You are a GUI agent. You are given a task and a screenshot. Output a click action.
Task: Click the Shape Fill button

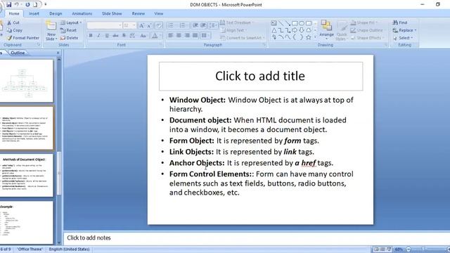point(364,22)
